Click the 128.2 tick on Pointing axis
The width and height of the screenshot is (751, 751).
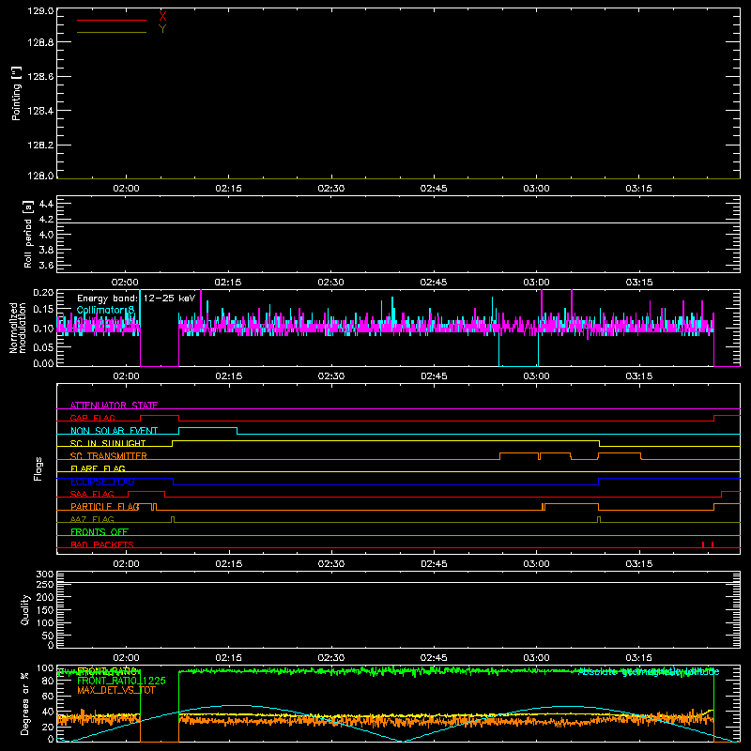click(x=40, y=146)
